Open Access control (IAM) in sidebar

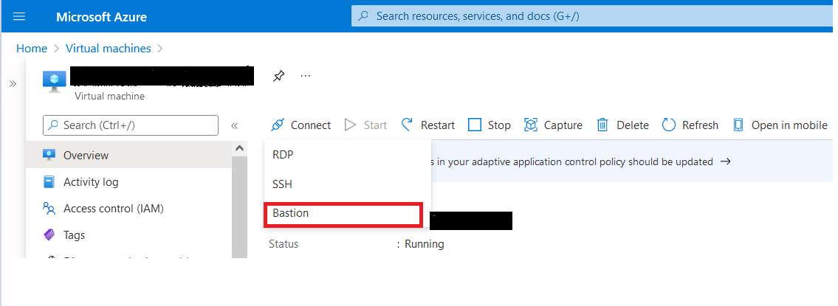(113, 209)
